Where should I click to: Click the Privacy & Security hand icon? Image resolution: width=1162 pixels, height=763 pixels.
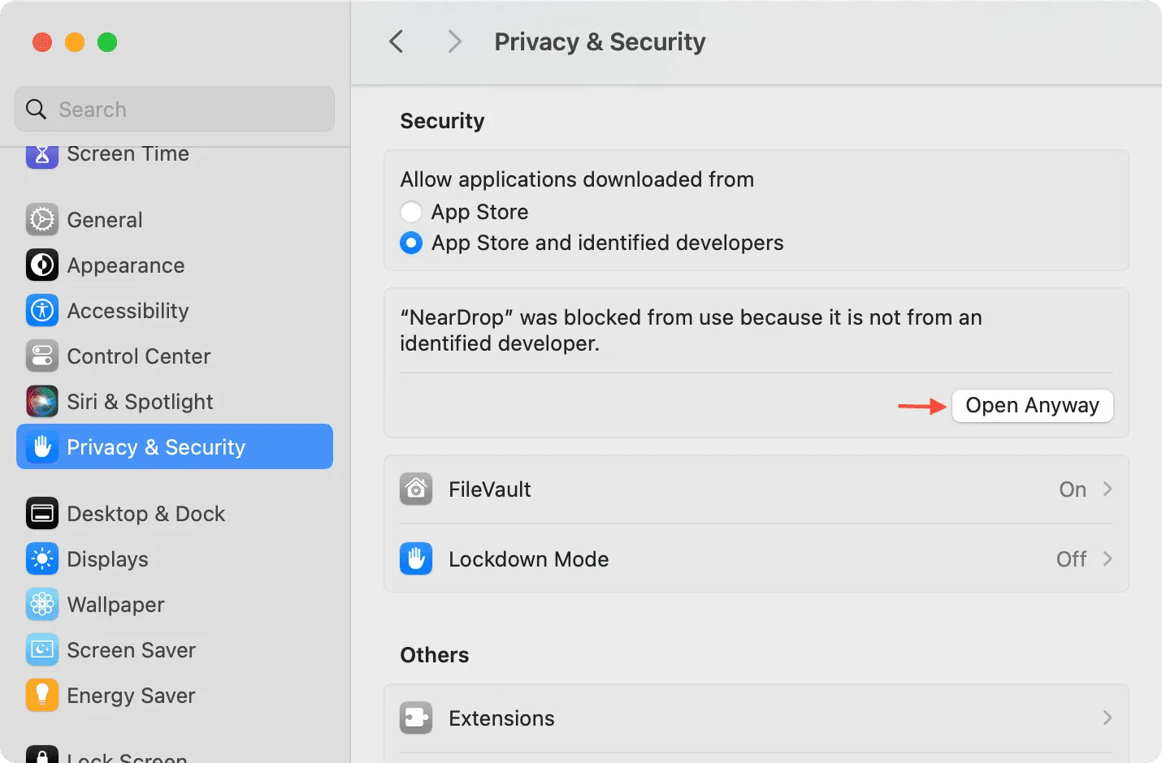pyautogui.click(x=42, y=446)
